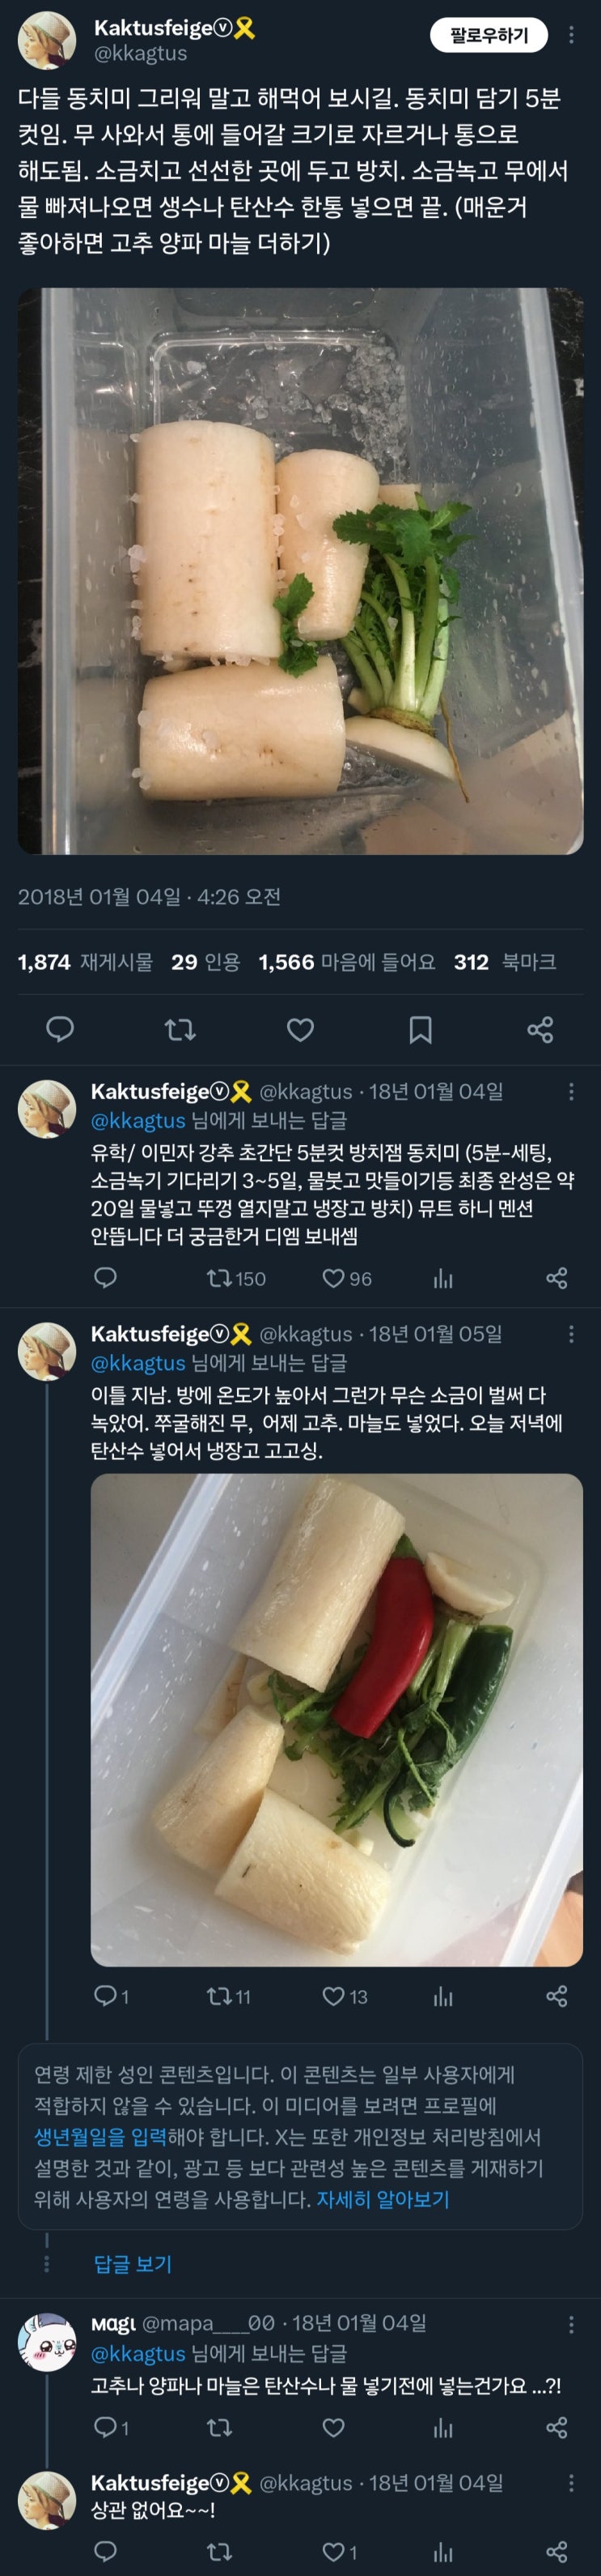
Task: Share the reply with 11 retweets
Action: pos(557,1997)
